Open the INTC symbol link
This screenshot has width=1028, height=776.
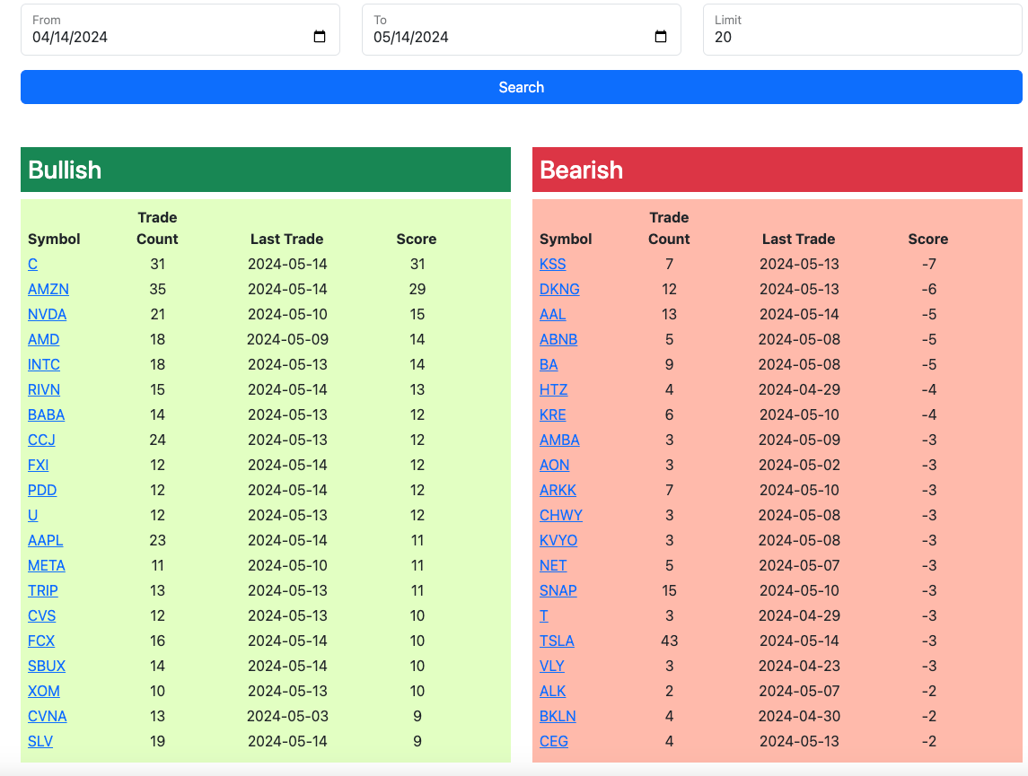point(44,365)
